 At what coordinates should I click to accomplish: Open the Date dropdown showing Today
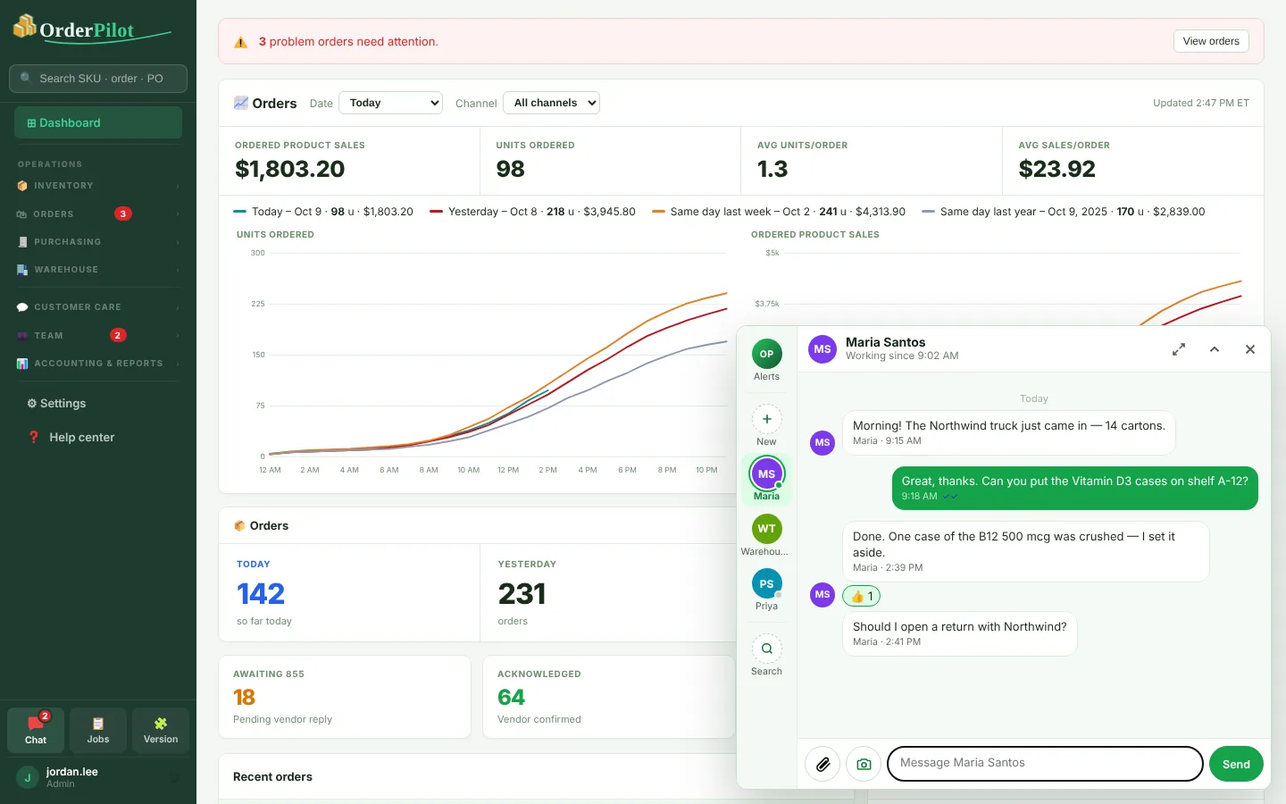click(x=391, y=103)
